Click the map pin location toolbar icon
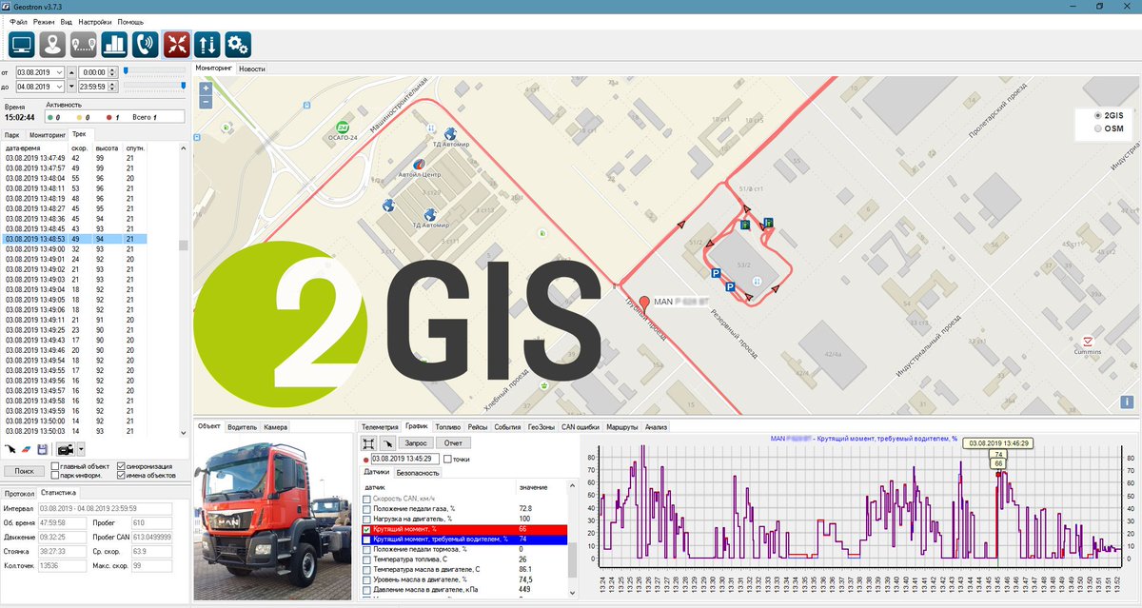1142x608 pixels. [52, 44]
